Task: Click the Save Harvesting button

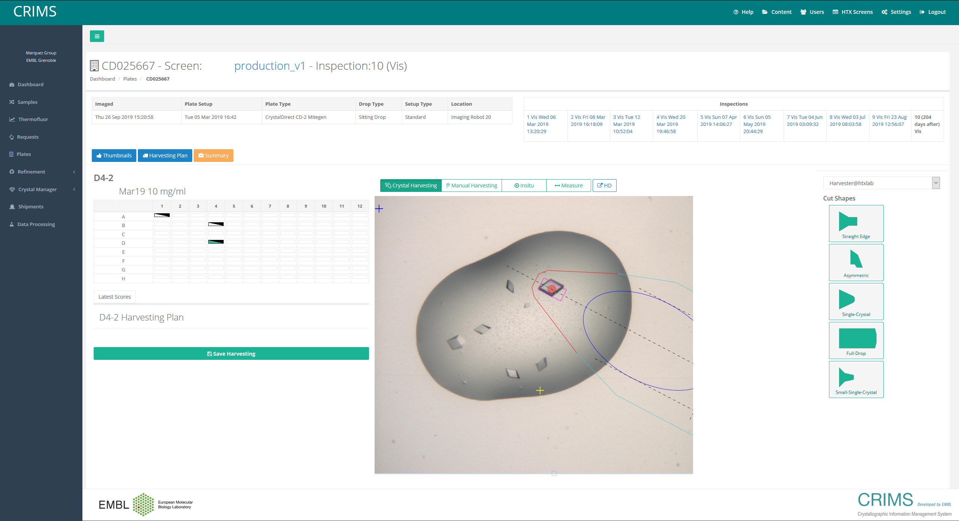Action: tap(231, 353)
